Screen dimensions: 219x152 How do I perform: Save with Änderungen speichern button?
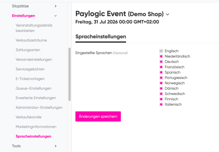pos(98,116)
